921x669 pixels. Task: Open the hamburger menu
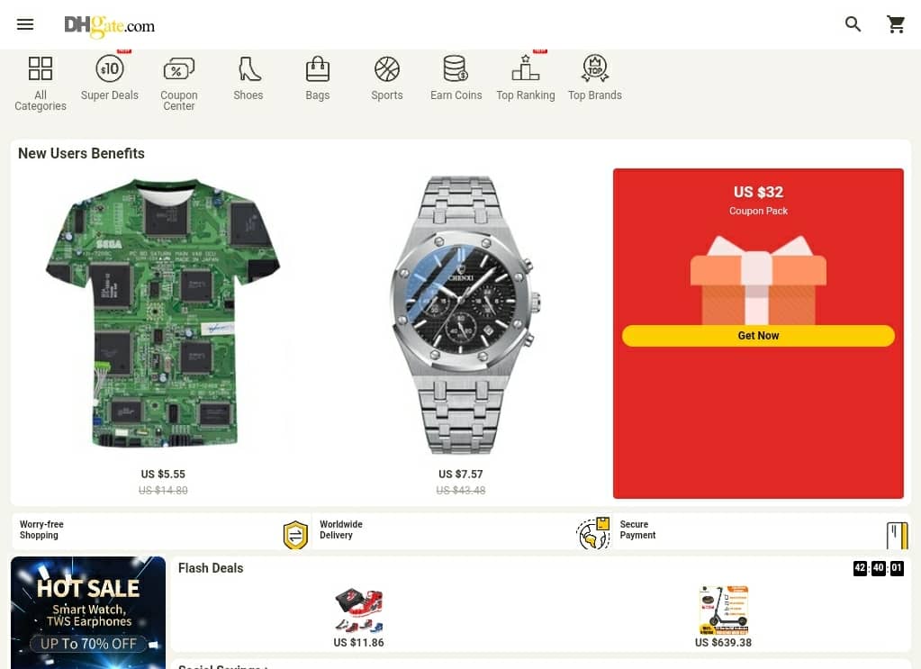[24, 24]
